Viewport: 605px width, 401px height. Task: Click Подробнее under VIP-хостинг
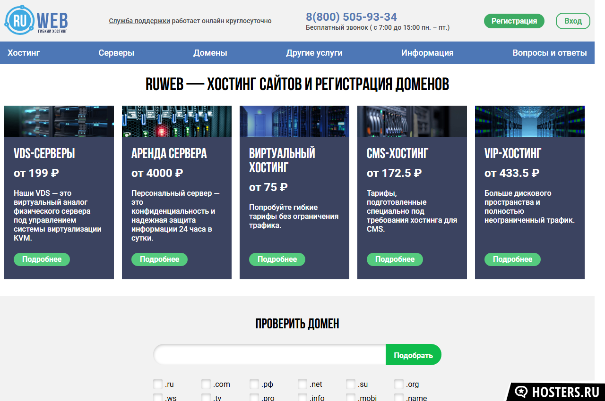(x=512, y=259)
